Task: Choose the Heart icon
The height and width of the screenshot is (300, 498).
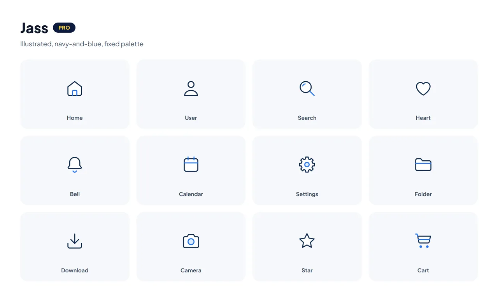Action: coord(423,89)
